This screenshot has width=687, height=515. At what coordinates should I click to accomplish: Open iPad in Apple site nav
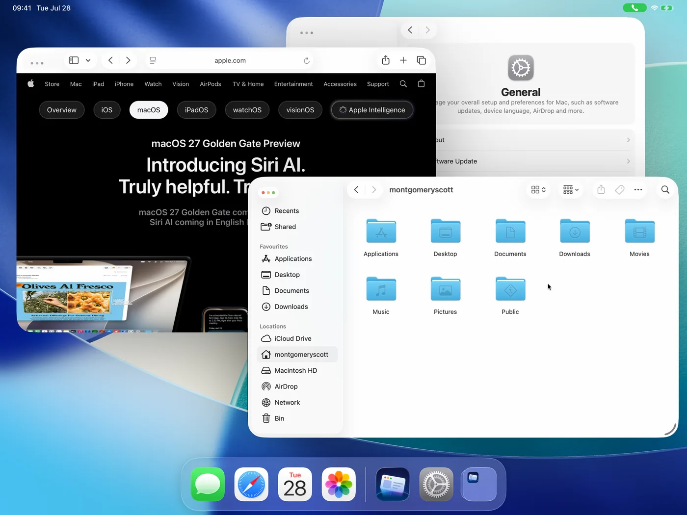[x=98, y=84]
